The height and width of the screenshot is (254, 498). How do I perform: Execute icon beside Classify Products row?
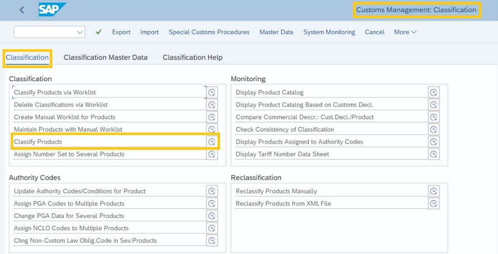tap(212, 142)
